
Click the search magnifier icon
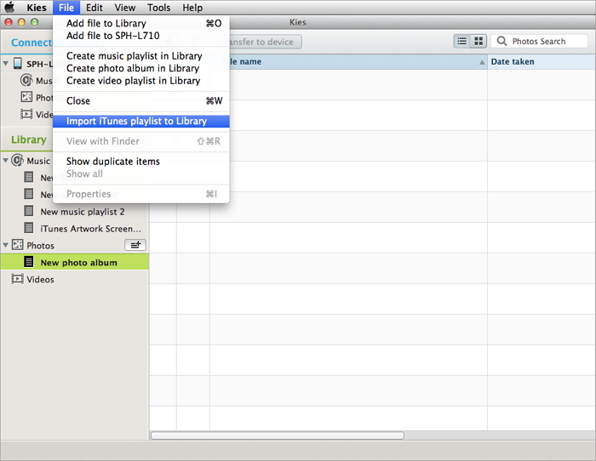tap(501, 41)
